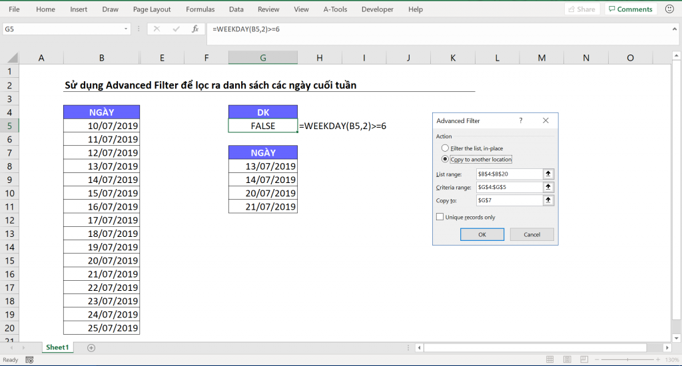
Task: Click Cancel in Advanced Filter dialog
Action: (x=531, y=234)
